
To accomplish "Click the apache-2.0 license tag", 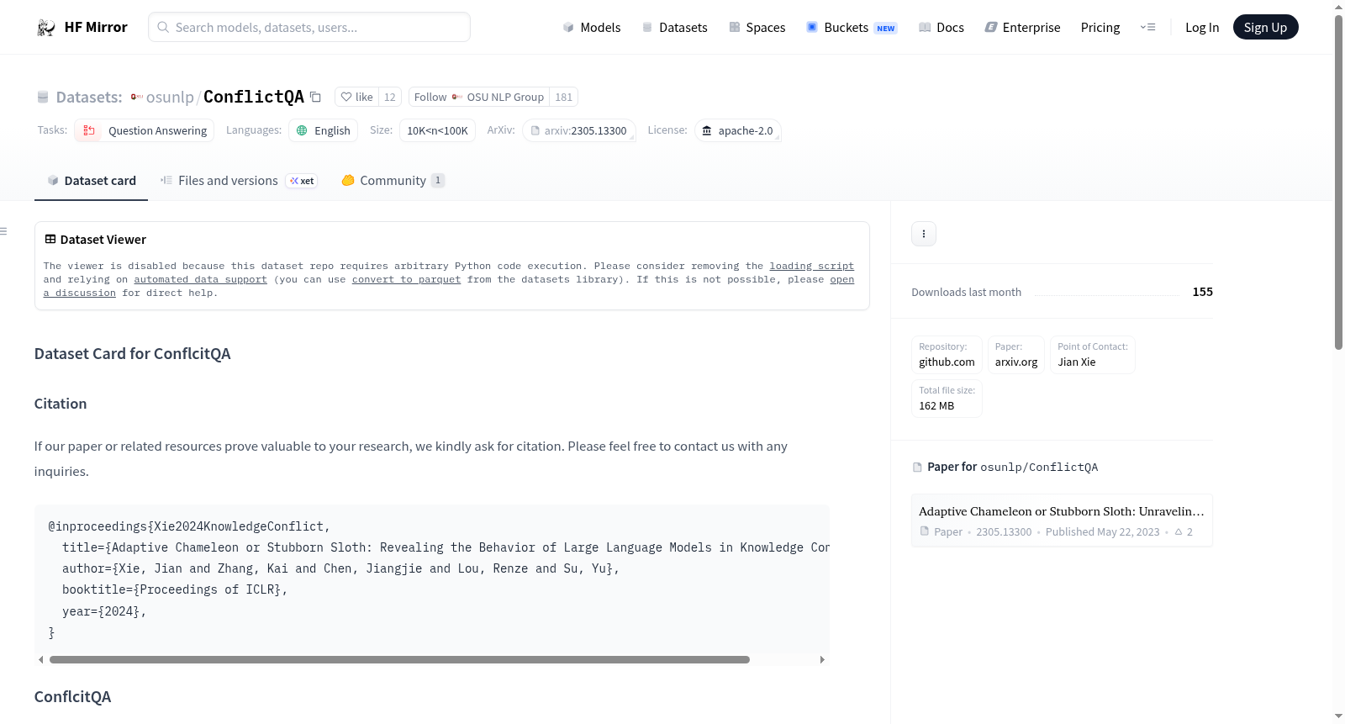I will tap(738, 130).
